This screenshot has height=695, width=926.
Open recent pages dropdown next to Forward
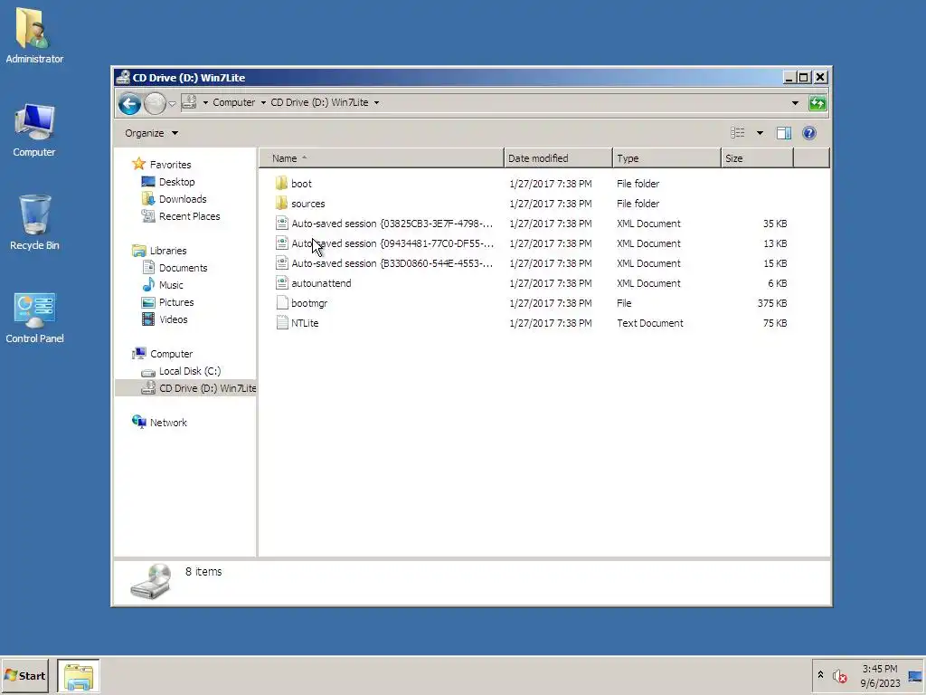point(172,104)
